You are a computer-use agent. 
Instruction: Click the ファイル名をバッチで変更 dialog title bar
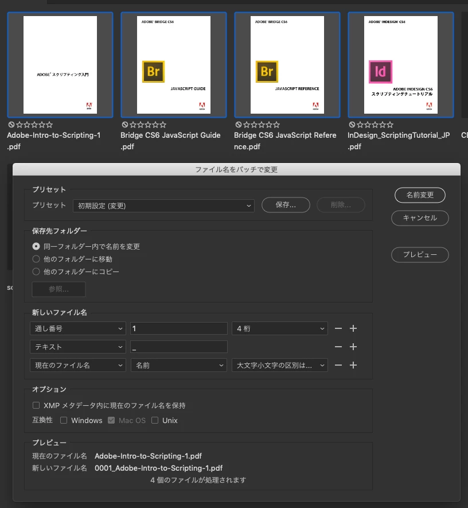pos(236,169)
